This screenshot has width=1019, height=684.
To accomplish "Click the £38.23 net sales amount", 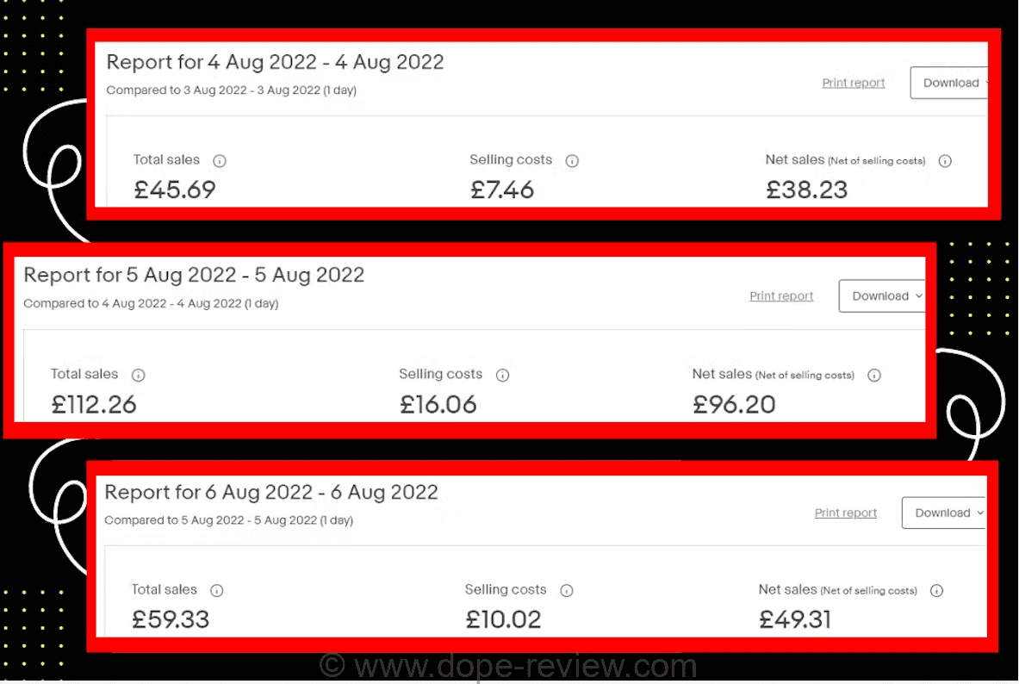I will pos(806,190).
